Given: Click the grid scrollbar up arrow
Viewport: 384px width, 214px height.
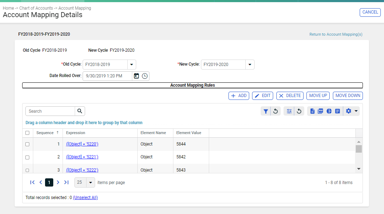Looking at the screenshot, I should (359, 142).
